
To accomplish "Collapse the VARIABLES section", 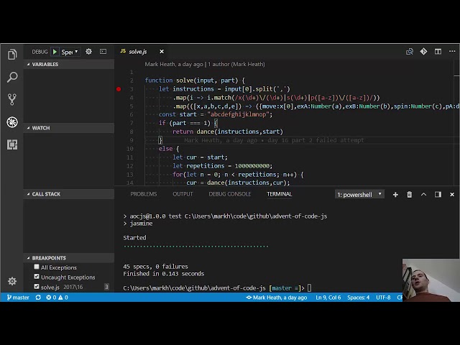I will 69,64.
